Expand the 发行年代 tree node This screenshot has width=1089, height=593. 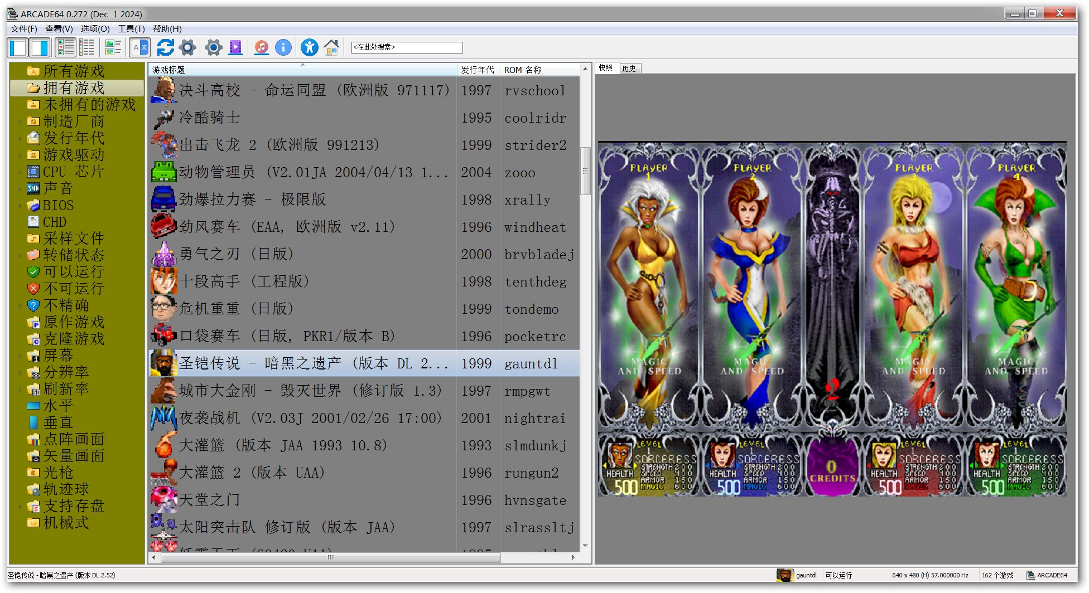point(19,138)
